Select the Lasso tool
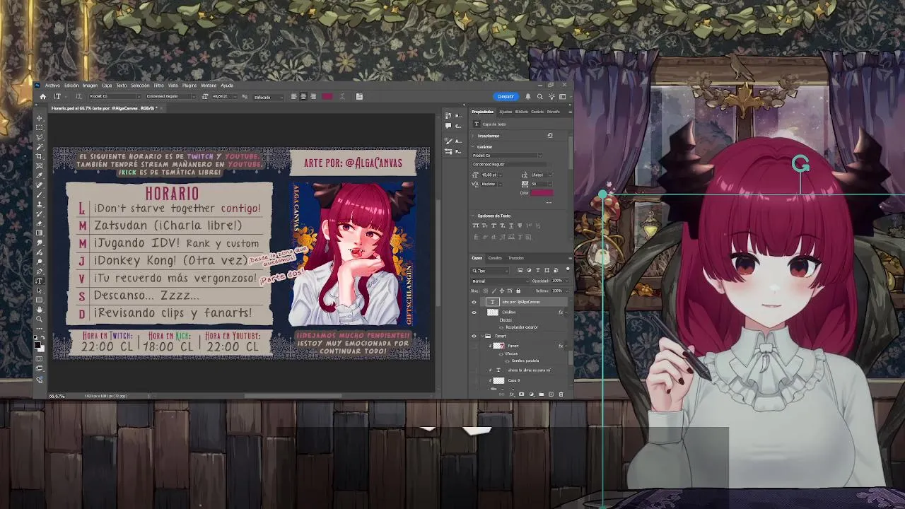905x509 pixels. click(x=40, y=138)
